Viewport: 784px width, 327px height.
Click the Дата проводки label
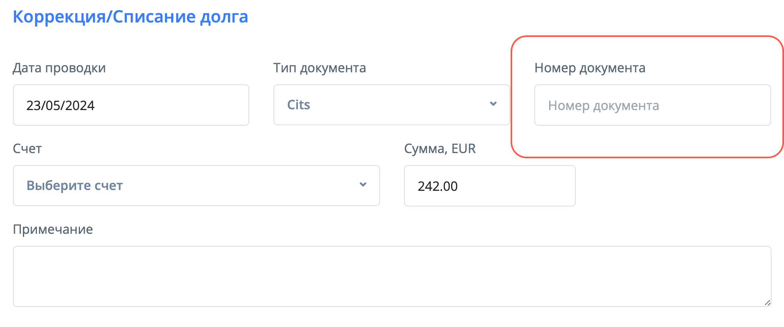click(59, 68)
